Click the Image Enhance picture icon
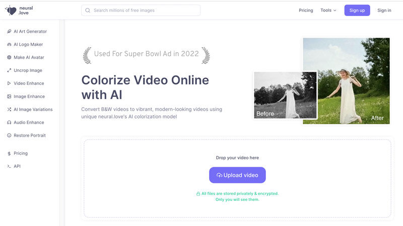Image resolution: width=403 pixels, height=226 pixels. coord(9,96)
